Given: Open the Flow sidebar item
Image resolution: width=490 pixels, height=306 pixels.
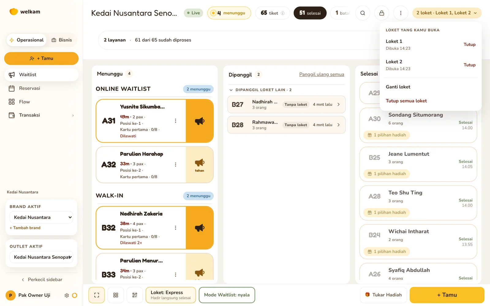Looking at the screenshot, I should click(x=41, y=102).
